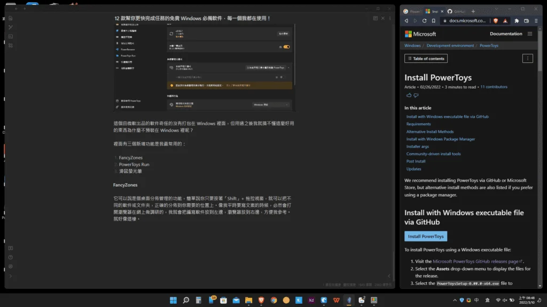The image size is (547, 307).
Task: Open the article's more options button
Action: (527, 59)
